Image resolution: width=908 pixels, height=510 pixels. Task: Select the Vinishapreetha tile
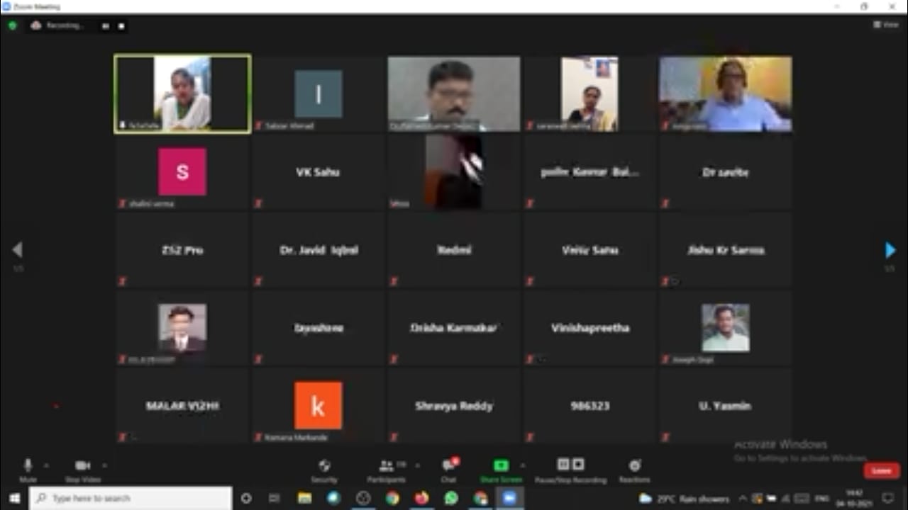coord(589,328)
